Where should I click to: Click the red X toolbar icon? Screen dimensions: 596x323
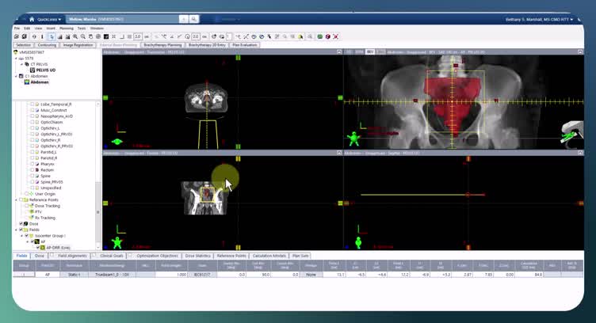coord(335,37)
